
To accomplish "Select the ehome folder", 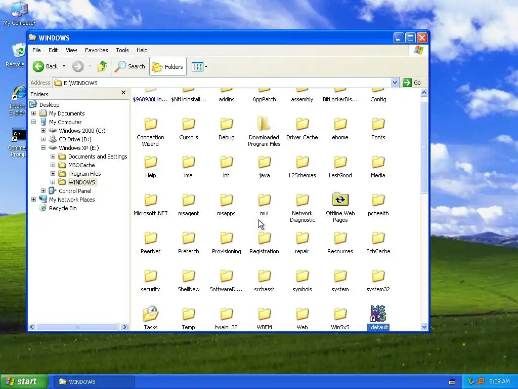I will click(x=340, y=129).
